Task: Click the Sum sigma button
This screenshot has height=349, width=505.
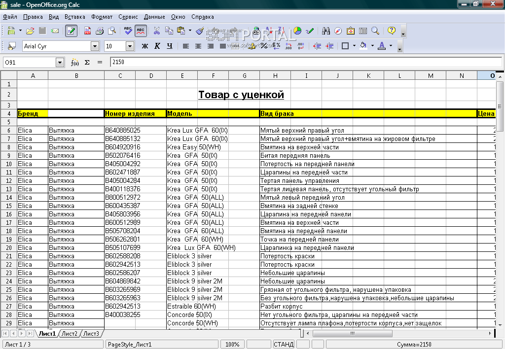Action: [x=87, y=63]
